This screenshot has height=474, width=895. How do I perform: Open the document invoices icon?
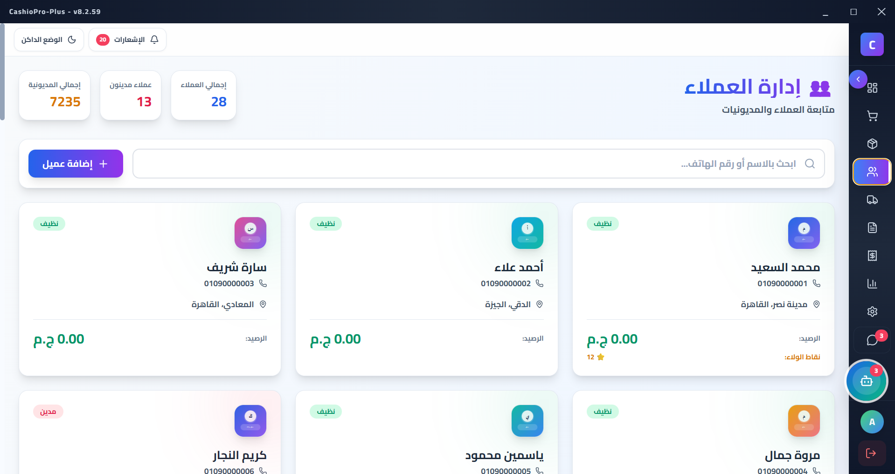[872, 227]
